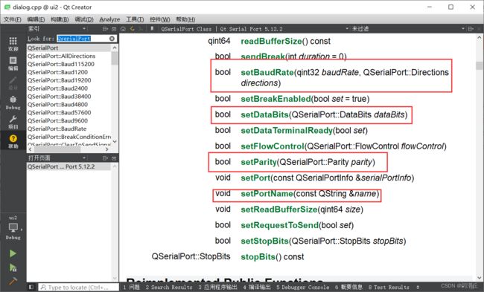Split the open pages panel
The height and width of the screenshot is (292, 484).
[x=105, y=158]
